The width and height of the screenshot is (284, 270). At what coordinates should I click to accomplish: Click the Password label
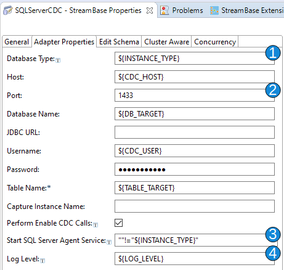[23, 170]
